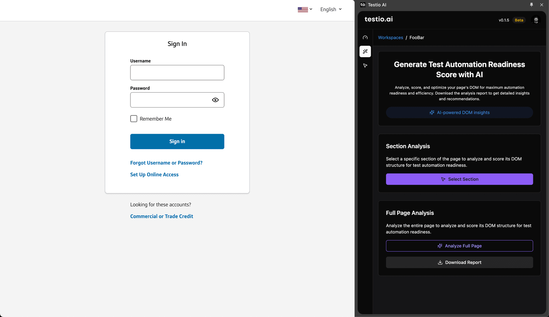The height and width of the screenshot is (317, 549).
Task: Expand the English language dropdown
Action: [x=331, y=9]
